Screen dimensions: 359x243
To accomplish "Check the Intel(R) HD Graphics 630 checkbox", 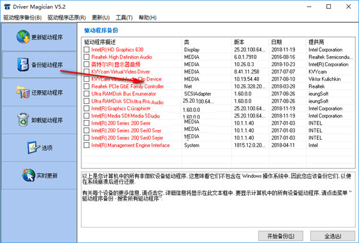I will pyautogui.click(x=87, y=50).
